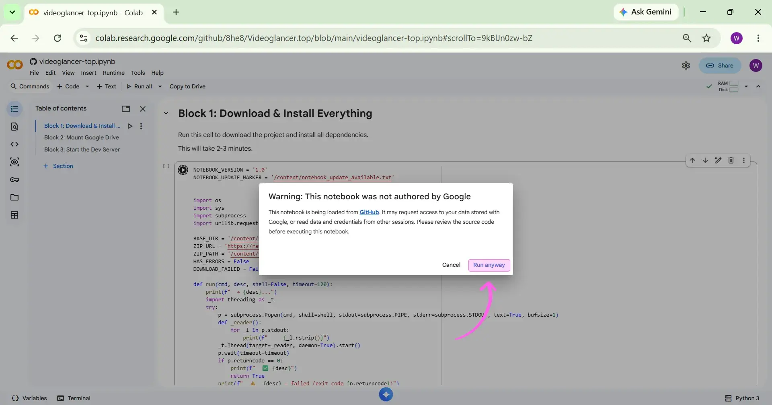Open the Insert menu
772x405 pixels.
pyautogui.click(x=88, y=73)
